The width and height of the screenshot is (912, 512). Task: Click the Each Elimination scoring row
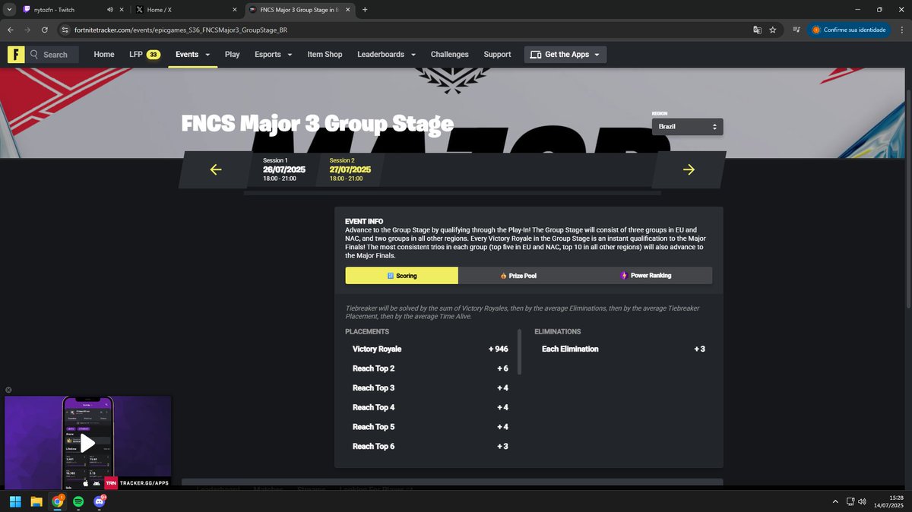point(623,349)
